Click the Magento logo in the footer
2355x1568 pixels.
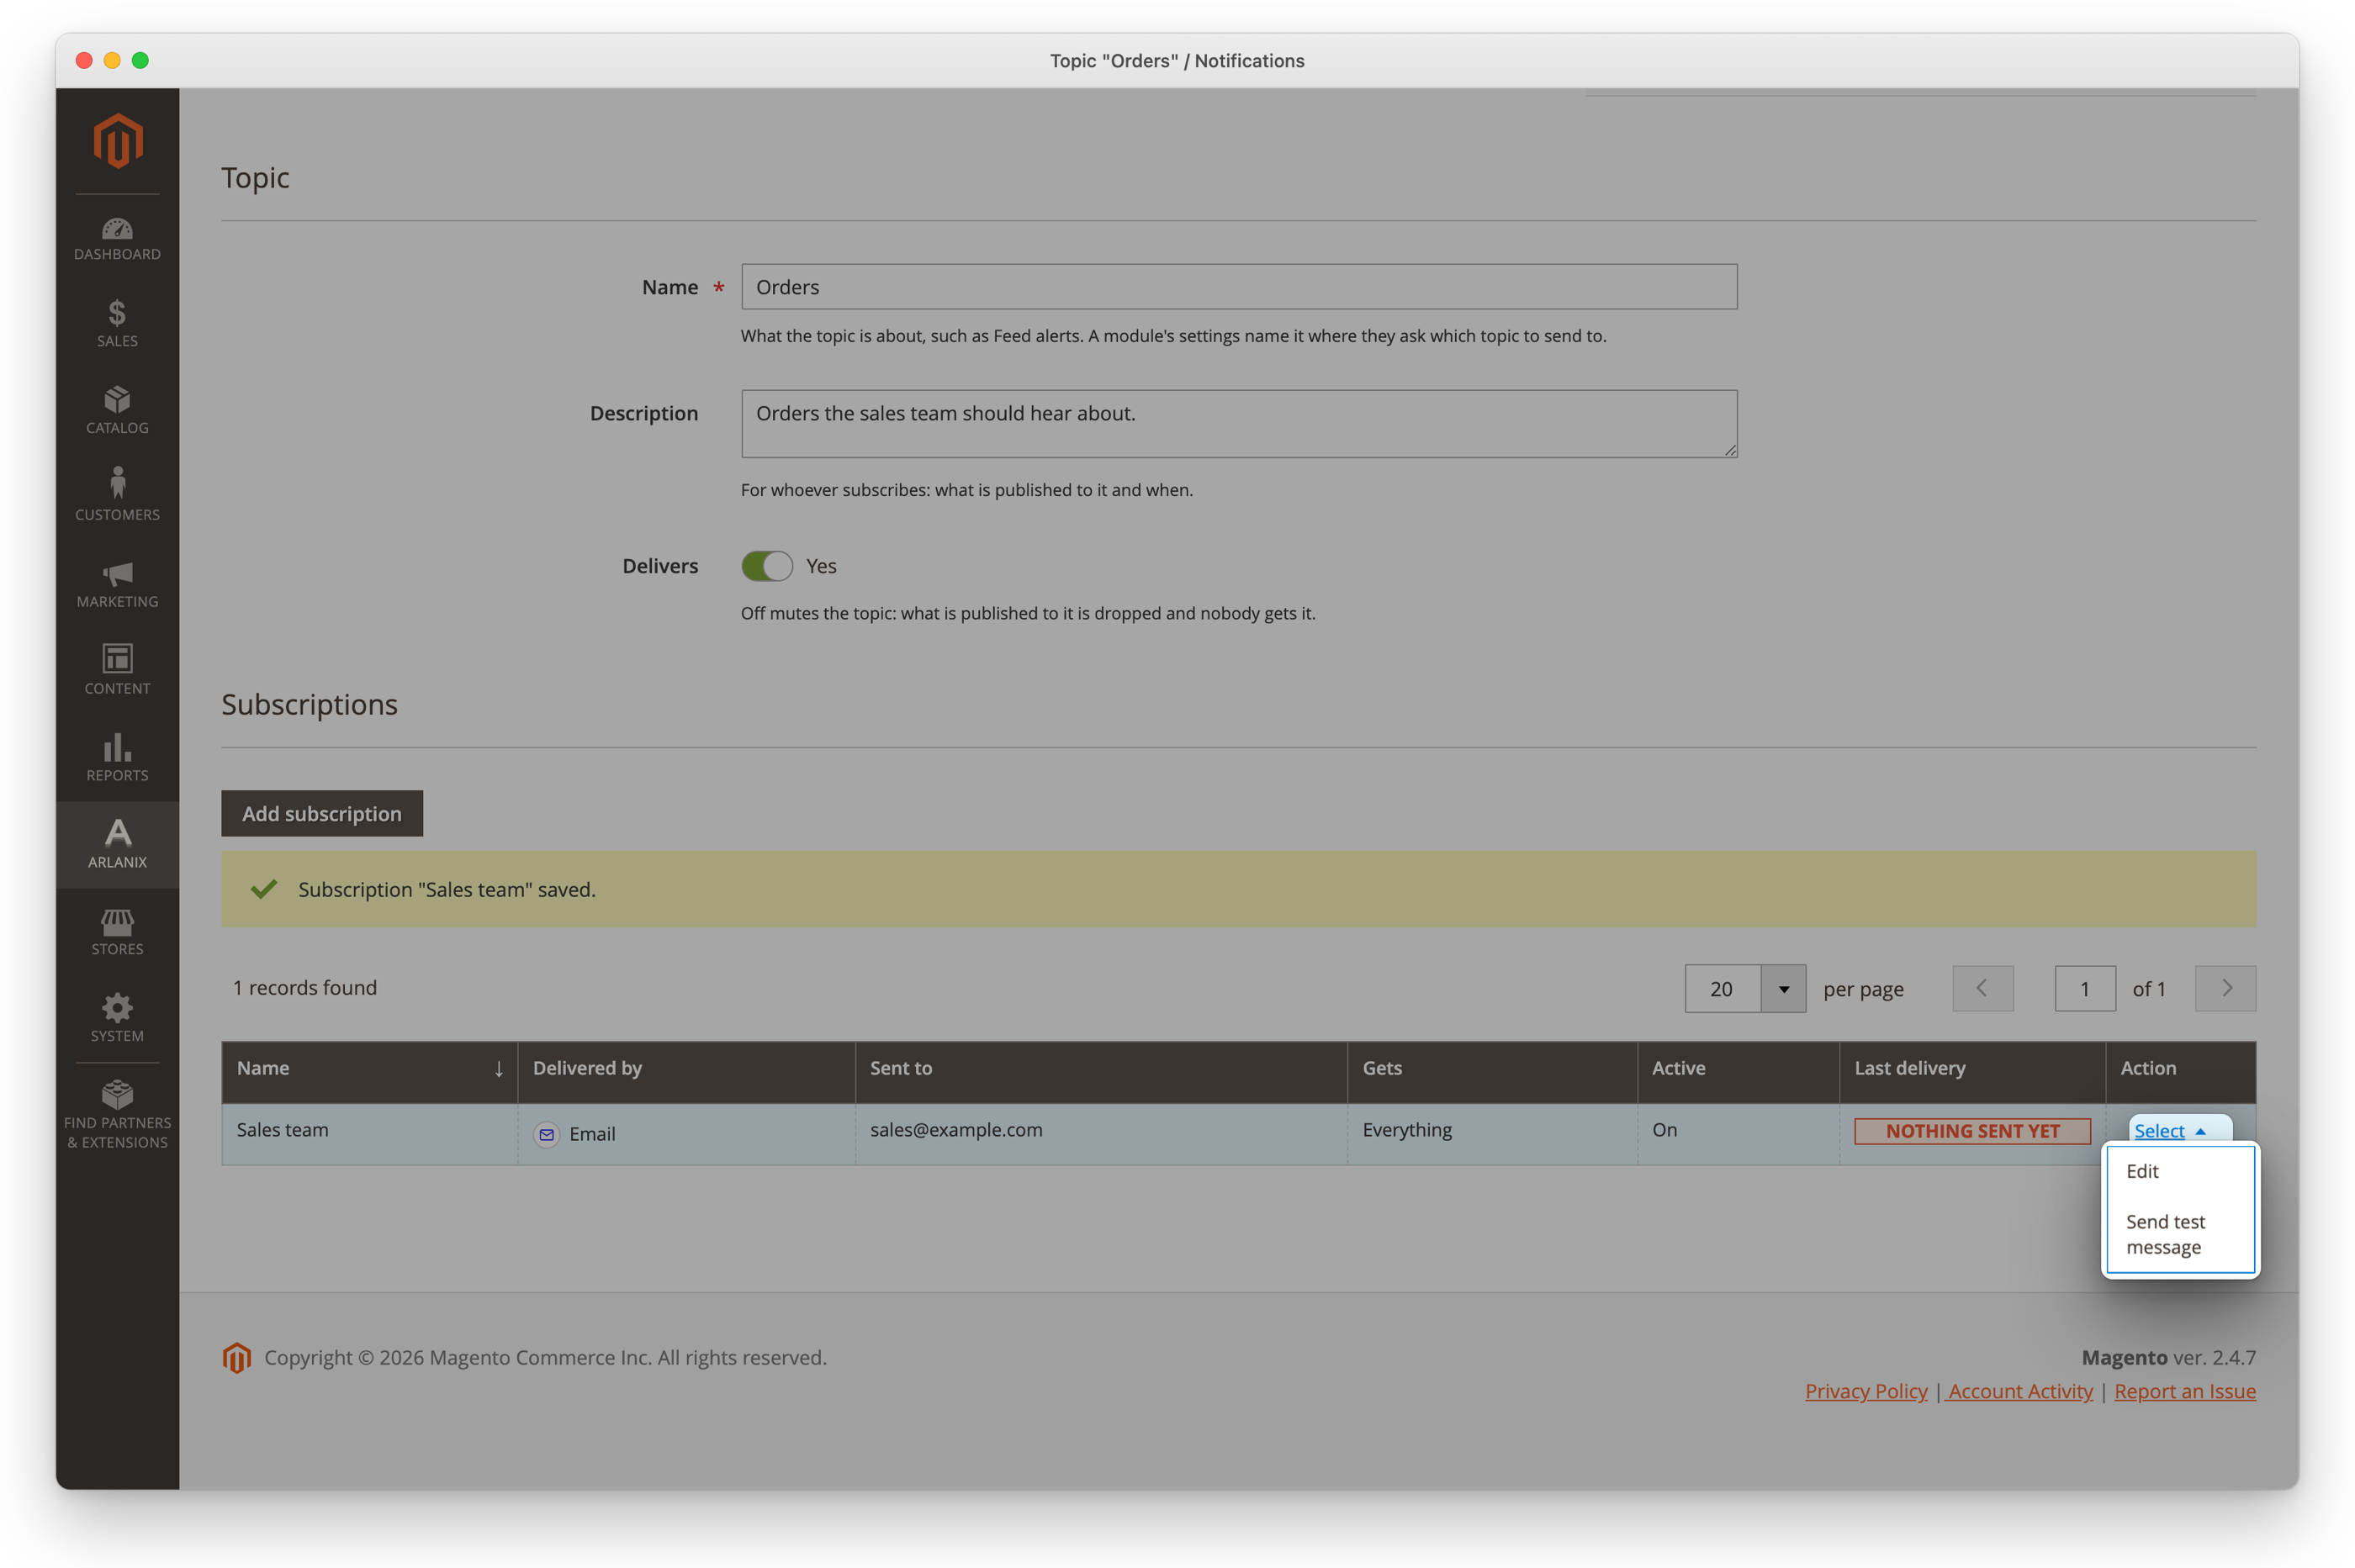click(x=237, y=1357)
